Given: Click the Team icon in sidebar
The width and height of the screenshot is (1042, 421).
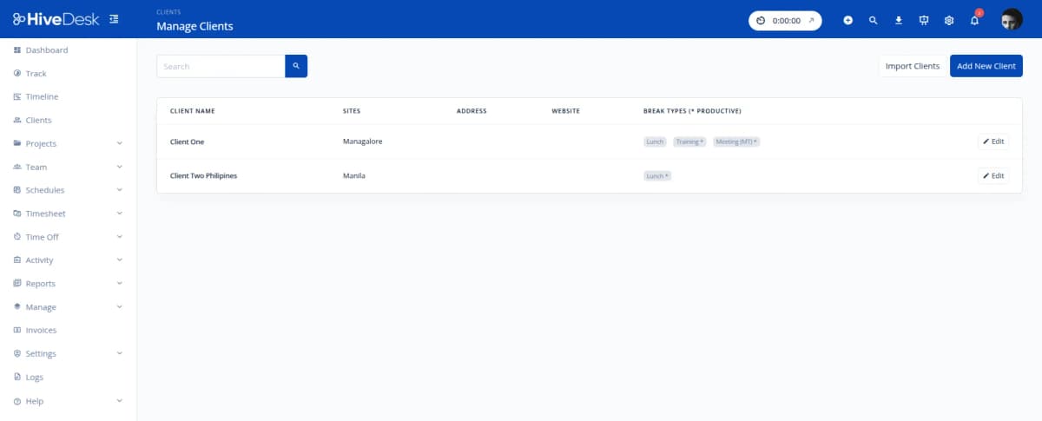Looking at the screenshot, I should pyautogui.click(x=17, y=167).
